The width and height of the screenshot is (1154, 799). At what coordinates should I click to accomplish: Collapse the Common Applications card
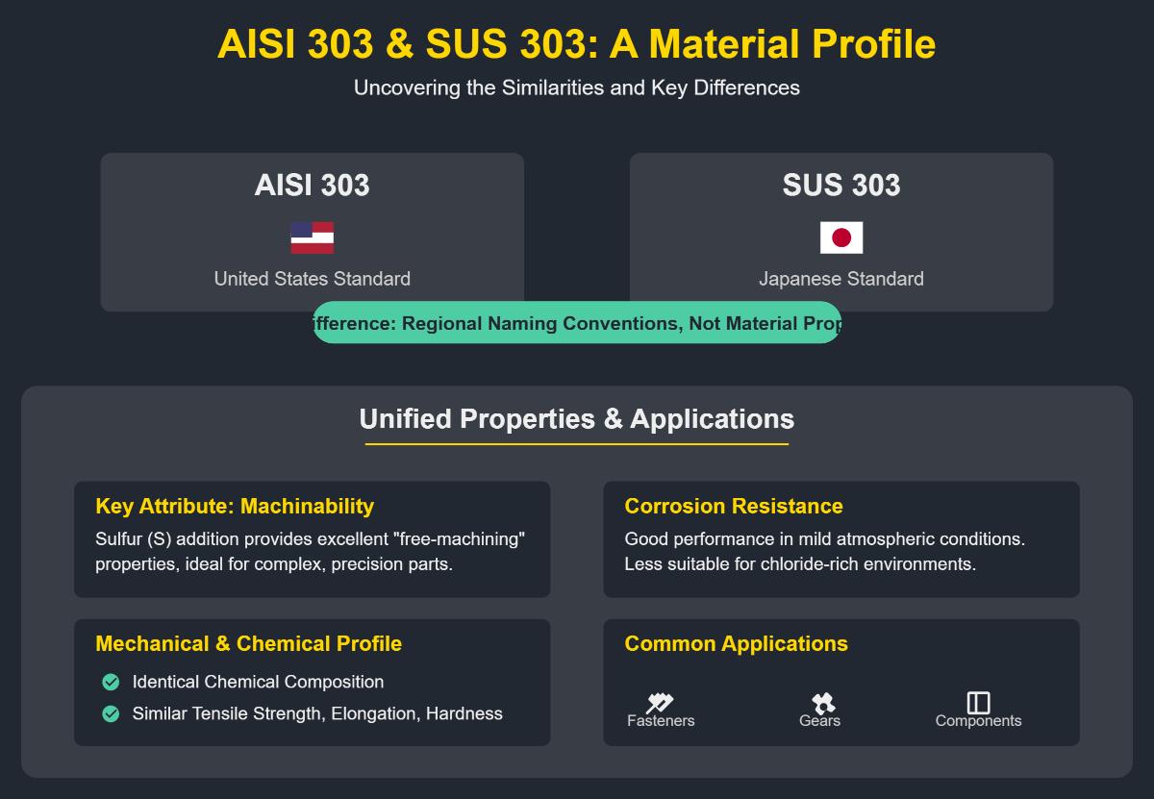pos(841,683)
